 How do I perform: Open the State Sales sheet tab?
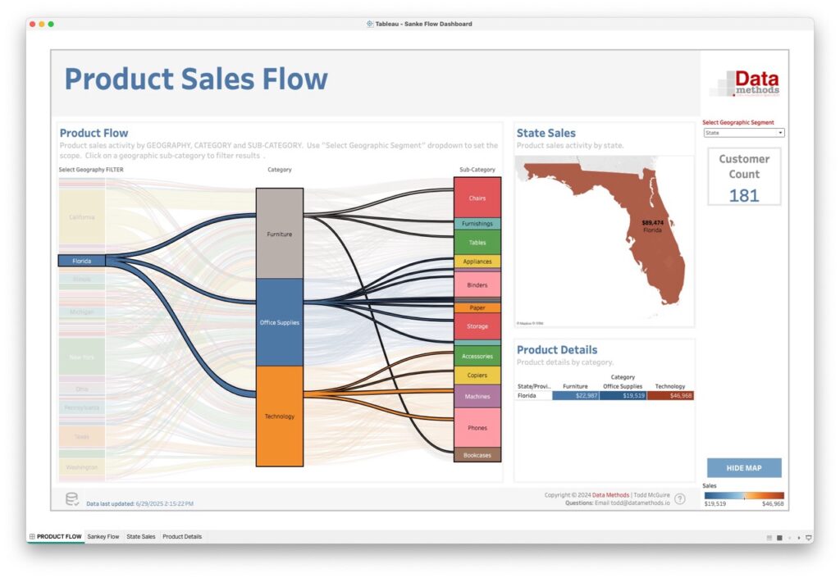[140, 537]
